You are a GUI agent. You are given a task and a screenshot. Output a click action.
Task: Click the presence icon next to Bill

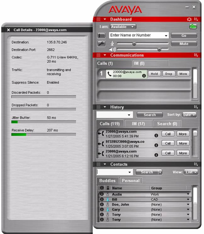[x=108, y=199]
